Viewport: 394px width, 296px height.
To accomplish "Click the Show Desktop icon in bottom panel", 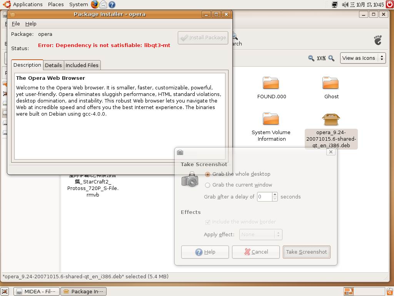I will click(5, 291).
